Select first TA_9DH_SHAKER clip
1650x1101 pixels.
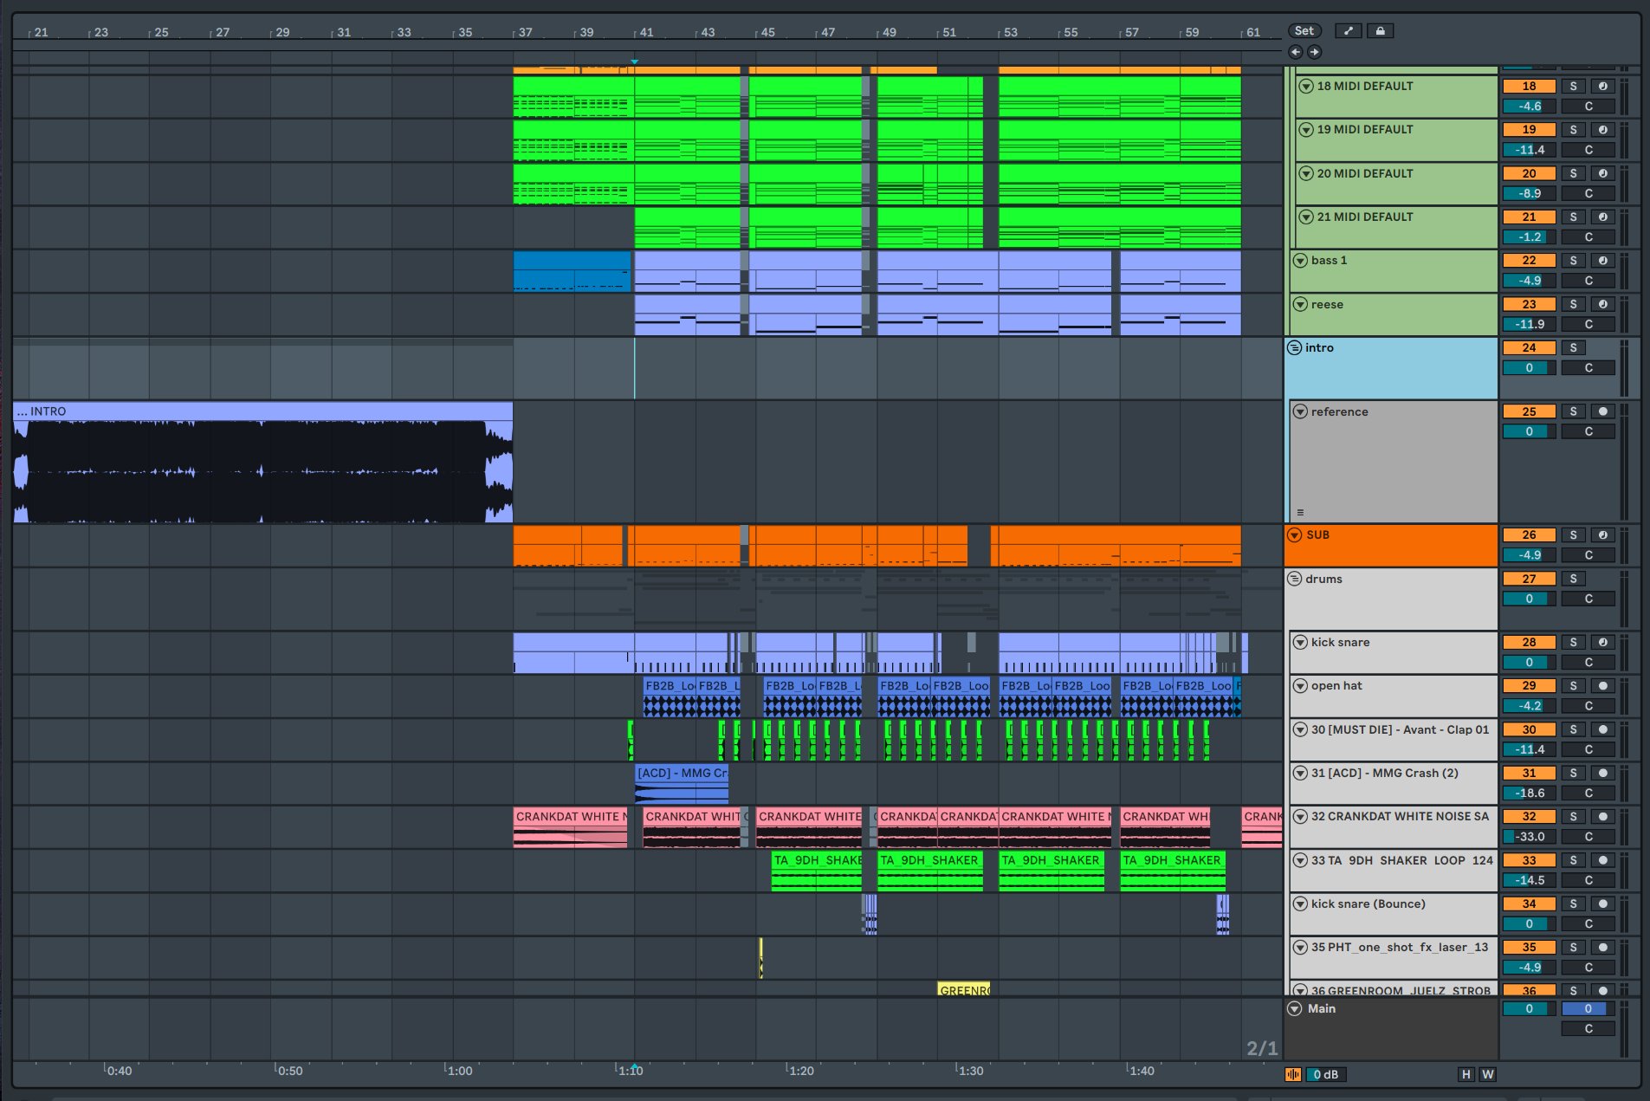pos(816,871)
